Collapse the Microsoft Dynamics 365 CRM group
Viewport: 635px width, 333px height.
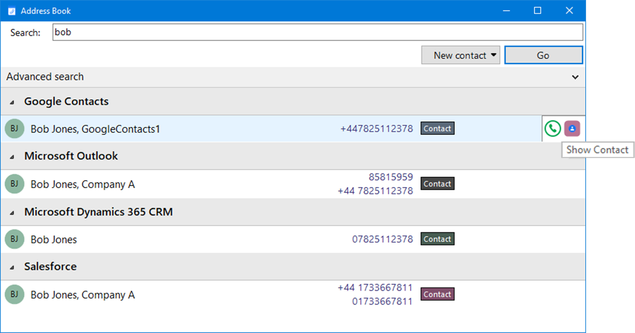[12, 213]
